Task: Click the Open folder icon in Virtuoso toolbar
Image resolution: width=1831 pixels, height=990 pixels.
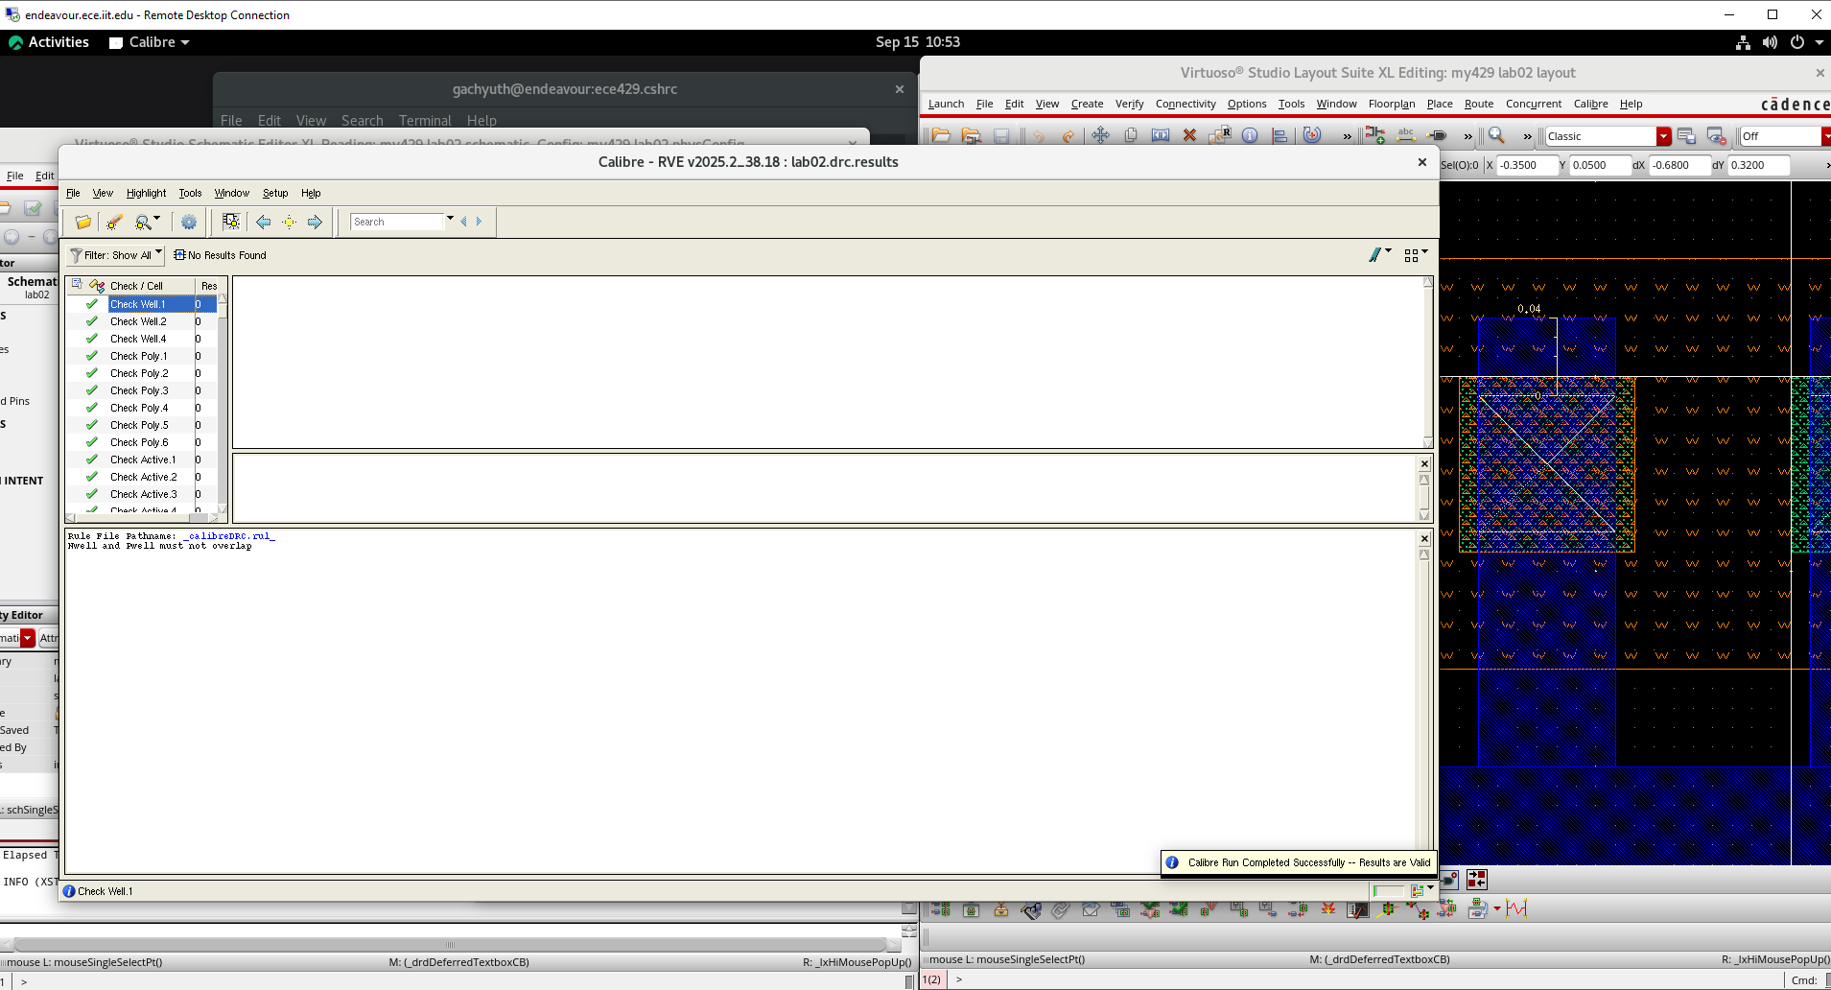Action: 941,136
